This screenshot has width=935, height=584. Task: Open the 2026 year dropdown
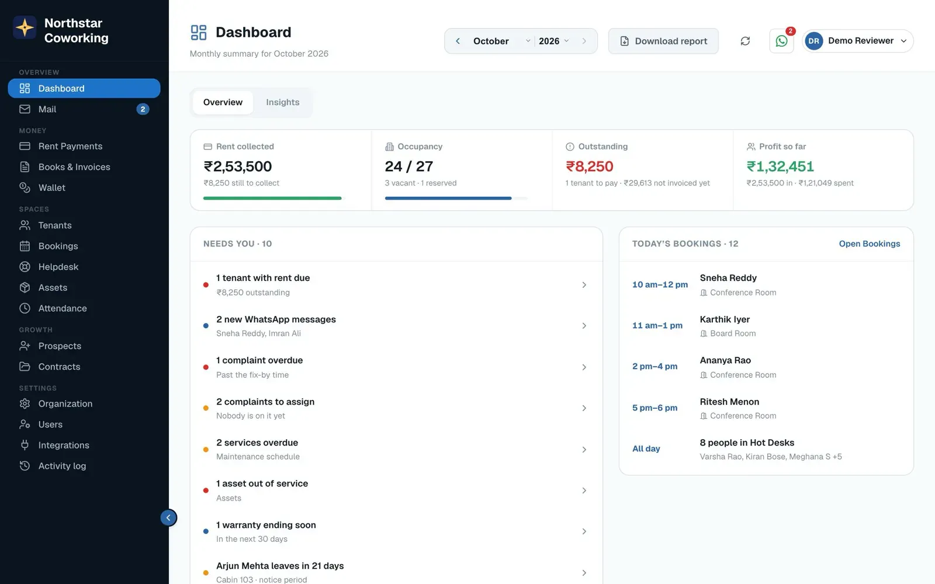[554, 41]
